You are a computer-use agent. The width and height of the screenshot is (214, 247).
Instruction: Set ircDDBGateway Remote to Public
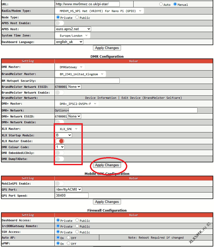pos(77,226)
